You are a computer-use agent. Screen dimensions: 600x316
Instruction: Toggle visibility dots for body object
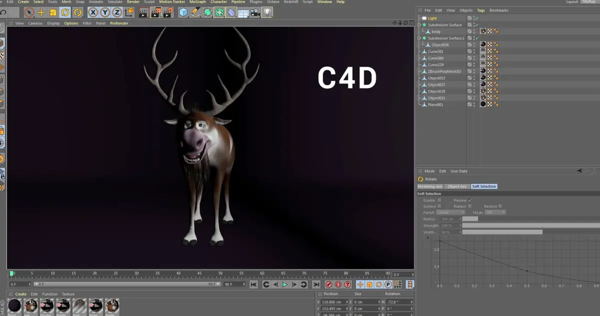point(474,31)
